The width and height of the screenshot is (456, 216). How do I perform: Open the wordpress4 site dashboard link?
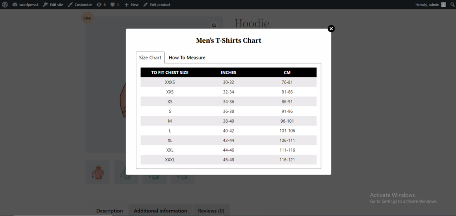click(25, 4)
